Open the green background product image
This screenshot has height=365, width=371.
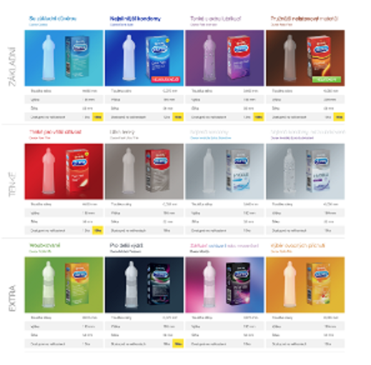(x=64, y=285)
